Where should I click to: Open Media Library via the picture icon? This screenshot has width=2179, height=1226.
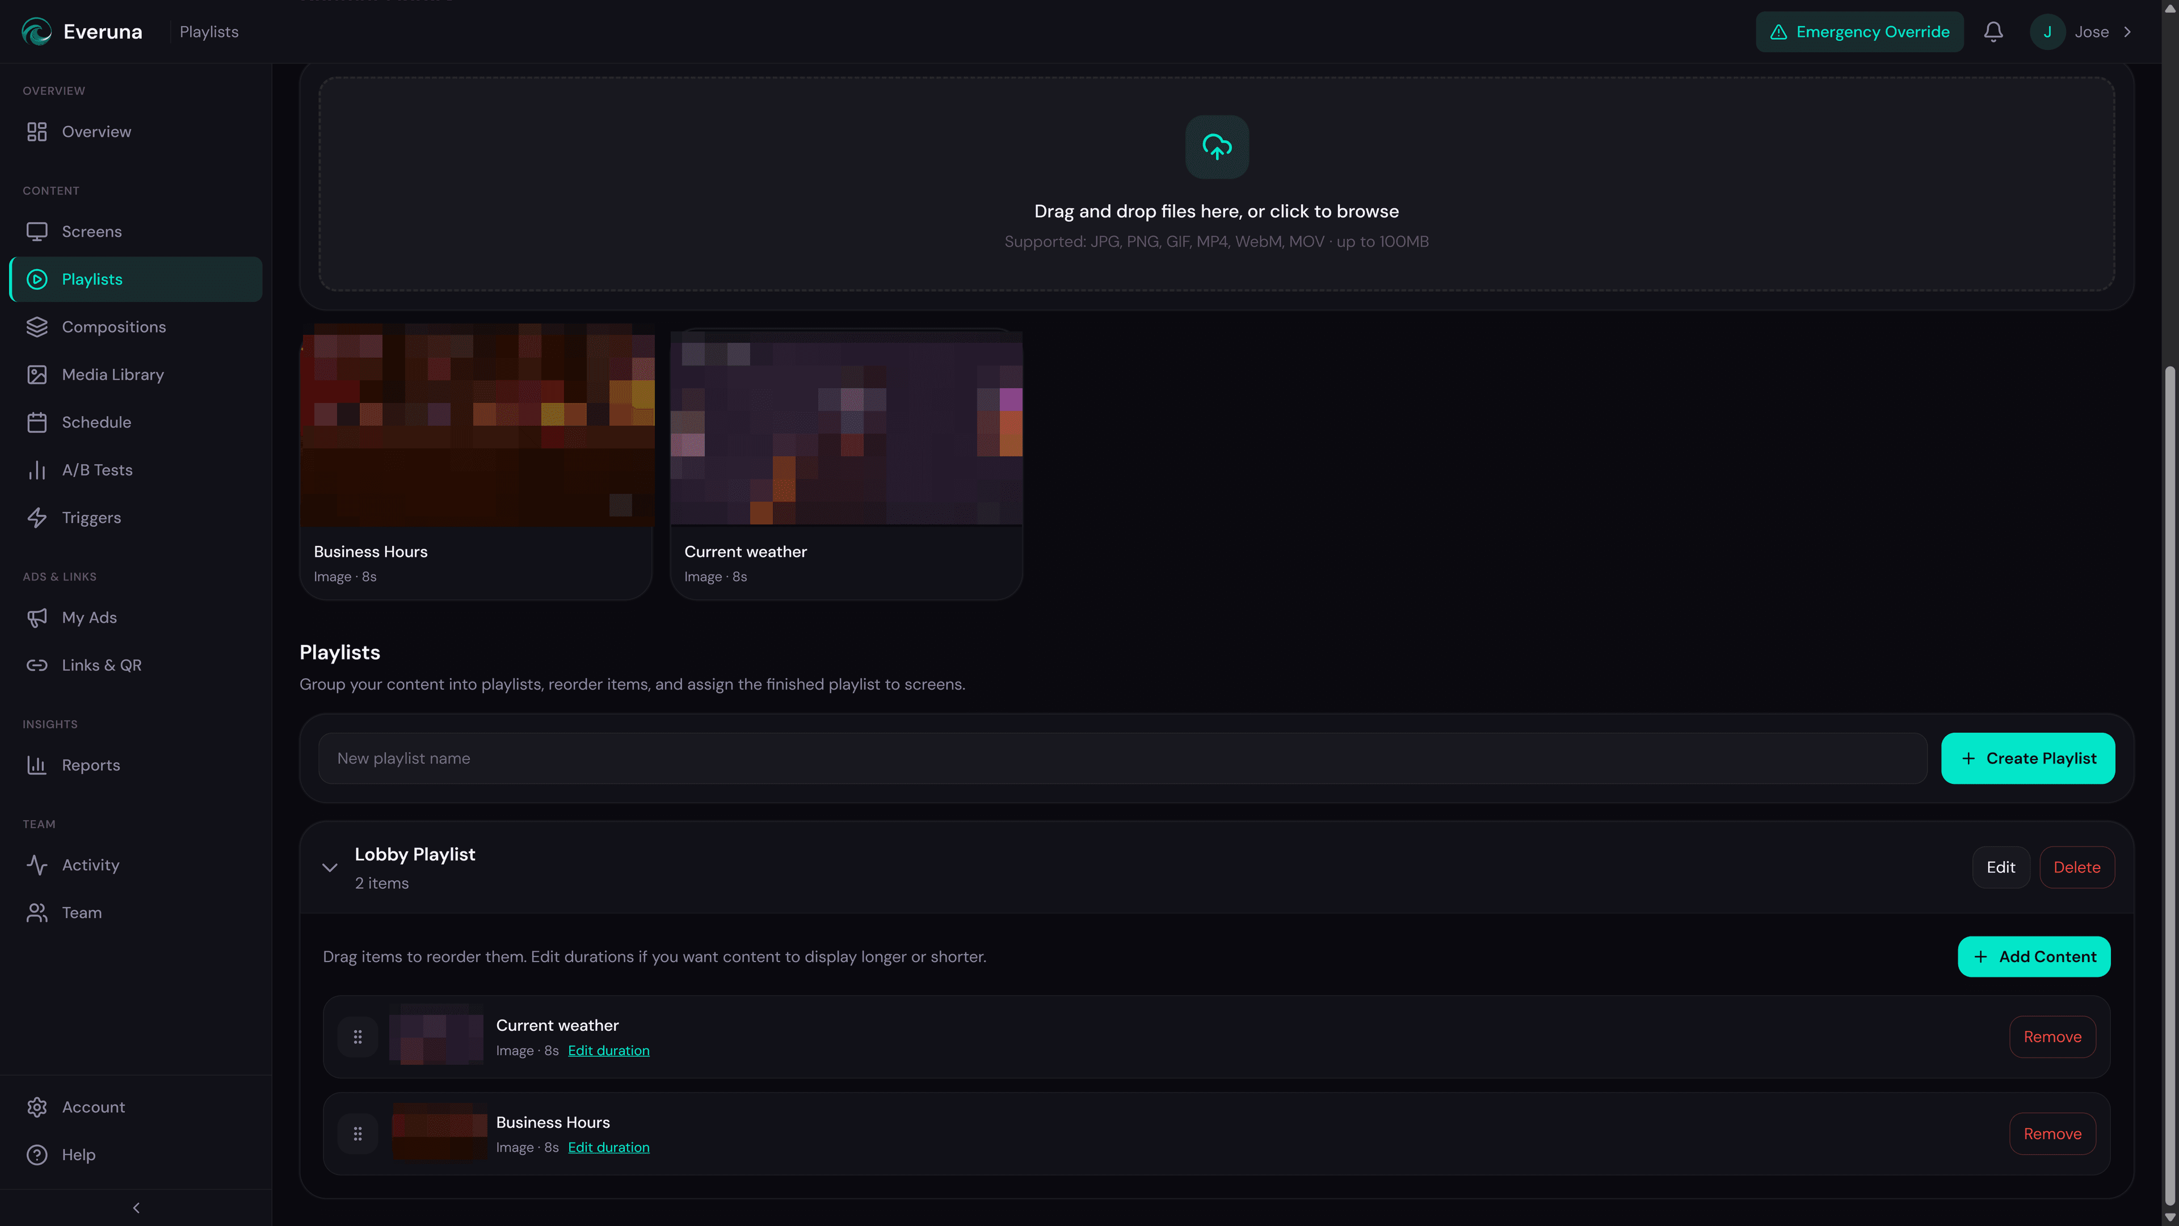click(x=37, y=374)
